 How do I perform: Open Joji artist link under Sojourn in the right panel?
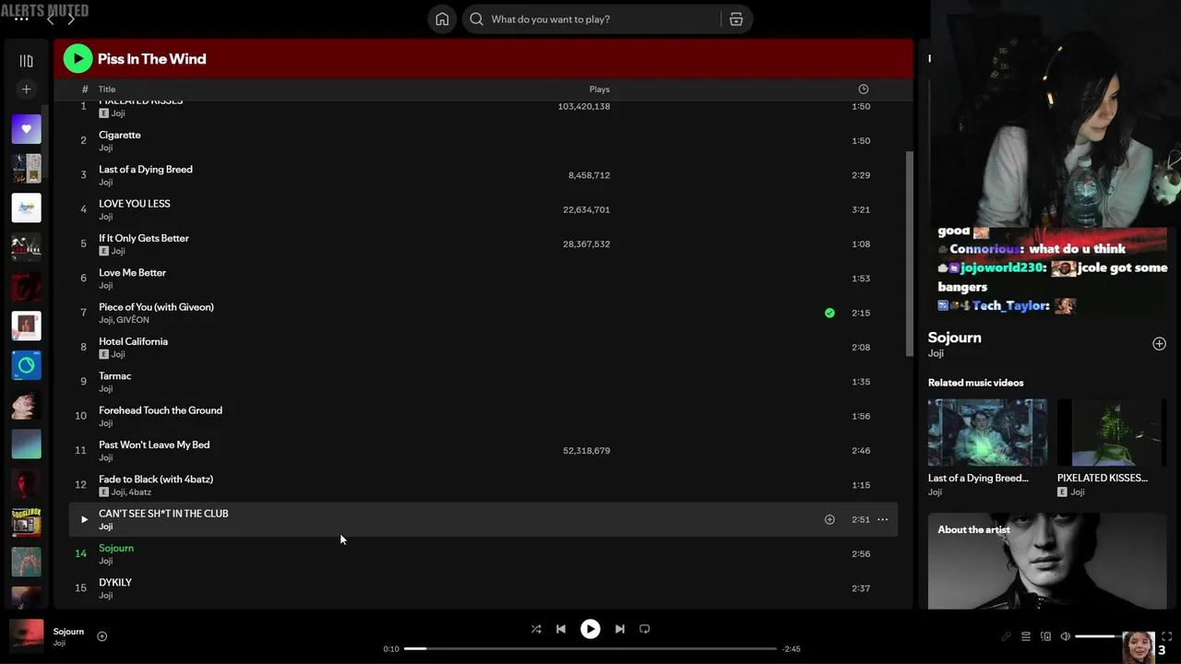coord(936,353)
